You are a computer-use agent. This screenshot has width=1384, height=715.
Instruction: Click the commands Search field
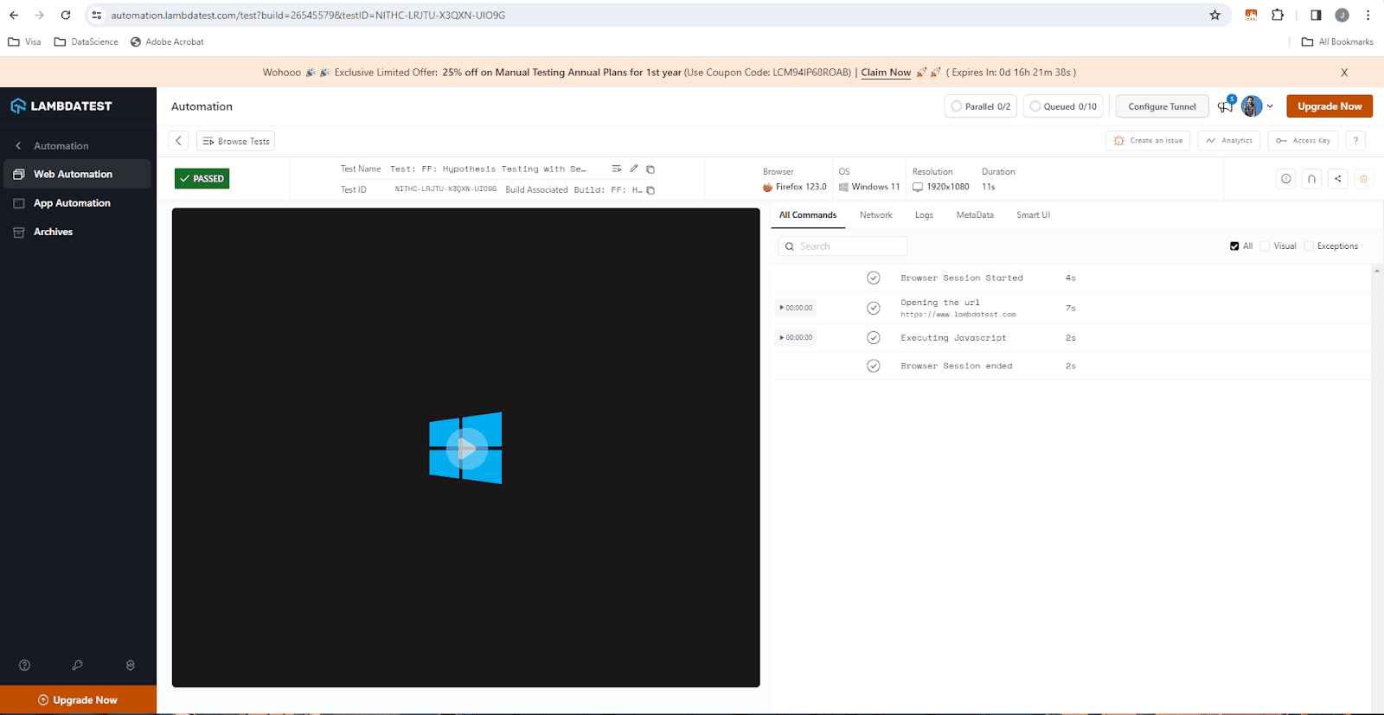[843, 246]
